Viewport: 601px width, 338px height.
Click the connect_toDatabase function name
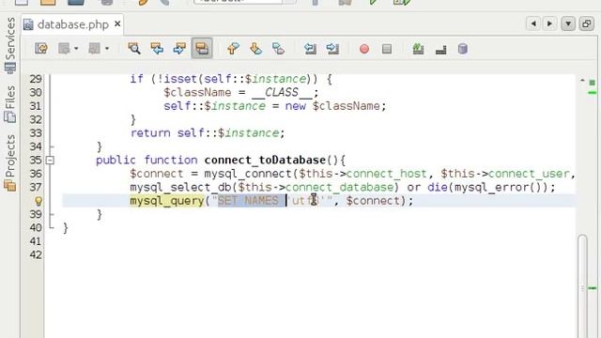coord(265,161)
